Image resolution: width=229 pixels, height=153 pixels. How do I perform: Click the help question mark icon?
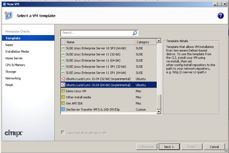[220, 16]
